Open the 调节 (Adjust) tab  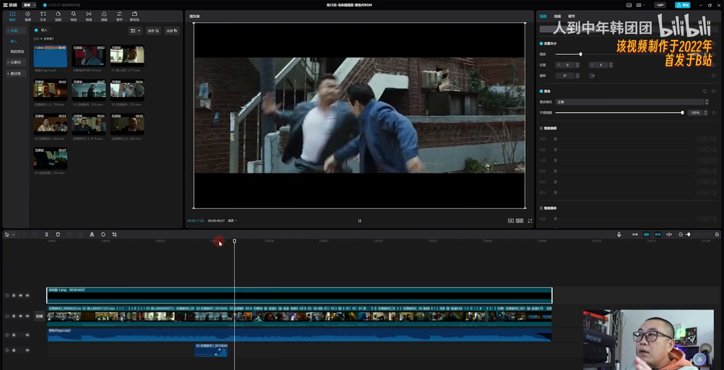coord(119,16)
